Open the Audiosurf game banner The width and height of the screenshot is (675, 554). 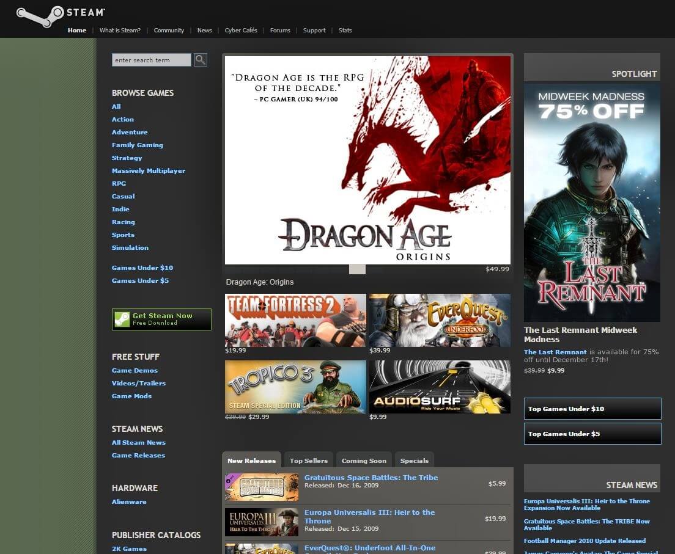439,387
